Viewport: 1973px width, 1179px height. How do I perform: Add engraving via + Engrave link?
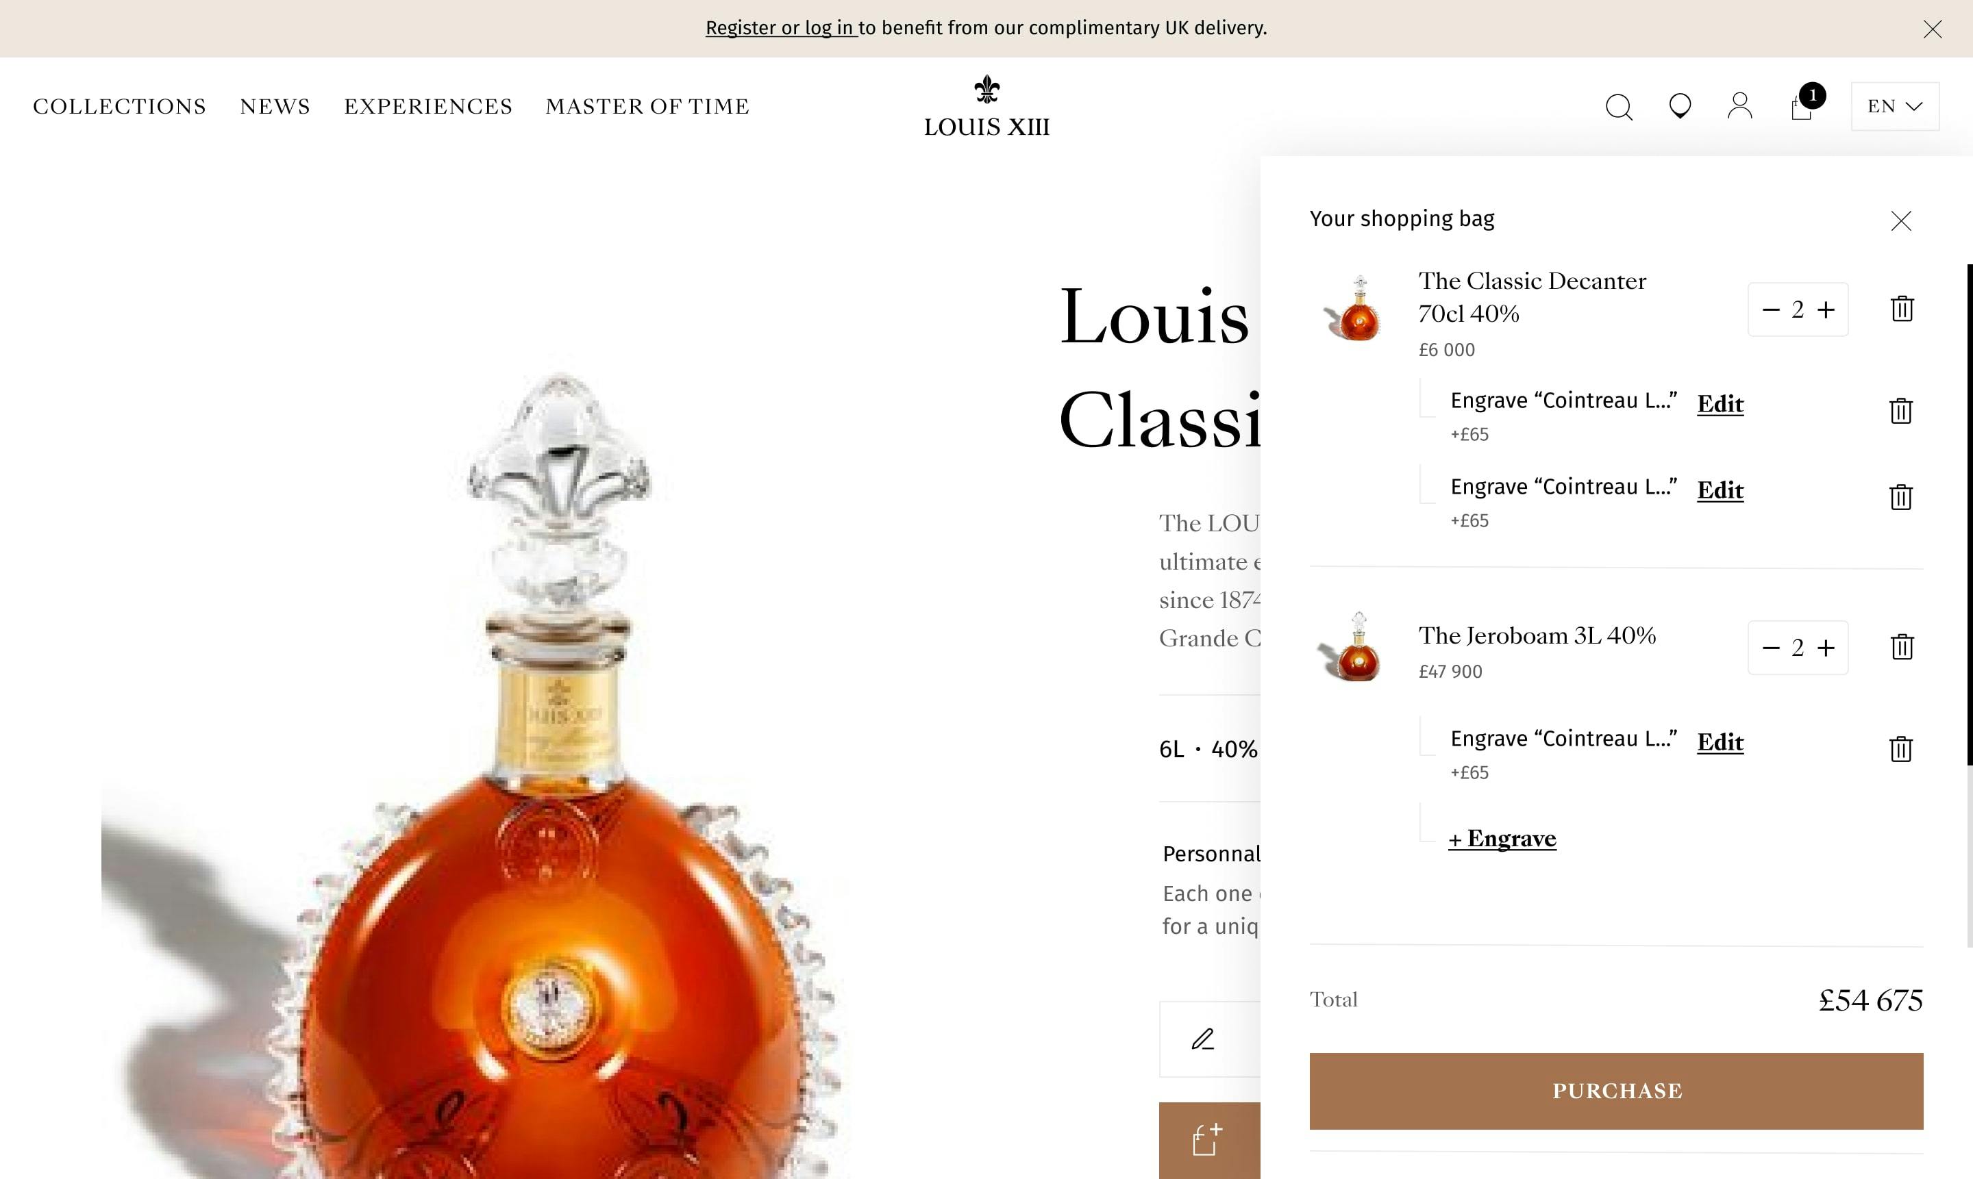tap(1502, 839)
